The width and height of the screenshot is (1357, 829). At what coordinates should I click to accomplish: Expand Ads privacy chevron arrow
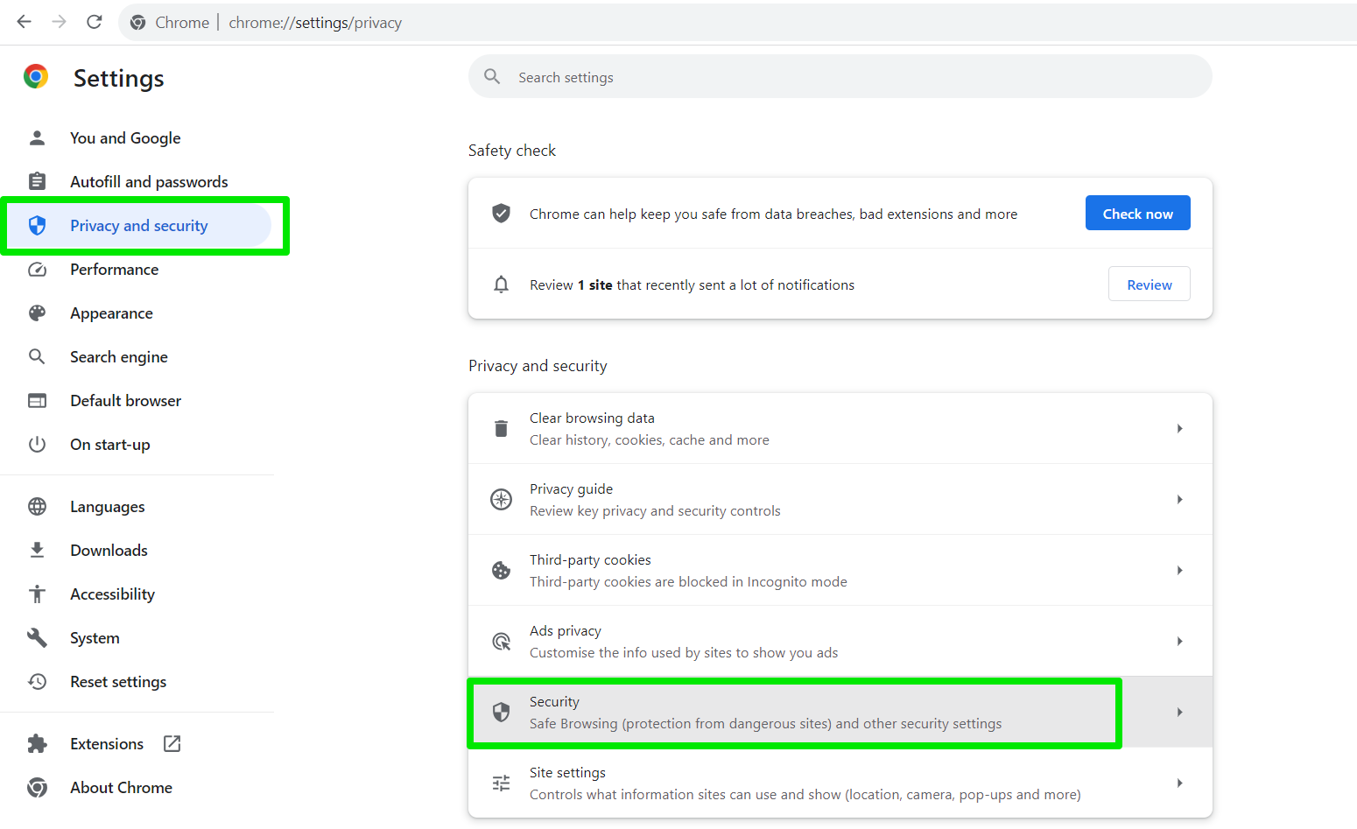(x=1179, y=642)
